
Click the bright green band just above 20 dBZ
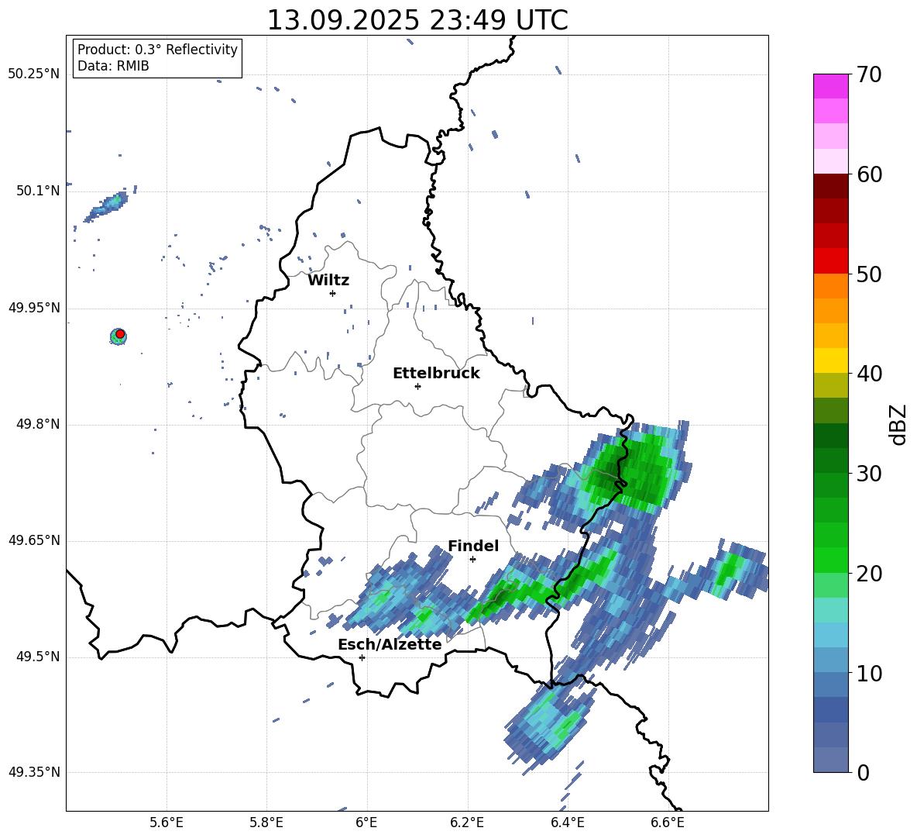(830, 560)
